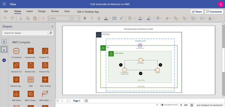Screen dimensions: 225x107
Task: Open the Calibri font name combo box
Action: (x=60, y=18)
